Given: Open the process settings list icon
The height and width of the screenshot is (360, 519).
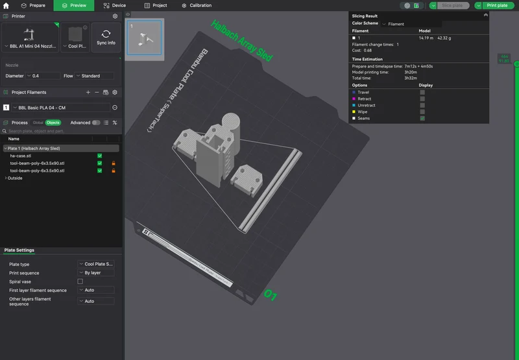Looking at the screenshot, I should (106, 123).
